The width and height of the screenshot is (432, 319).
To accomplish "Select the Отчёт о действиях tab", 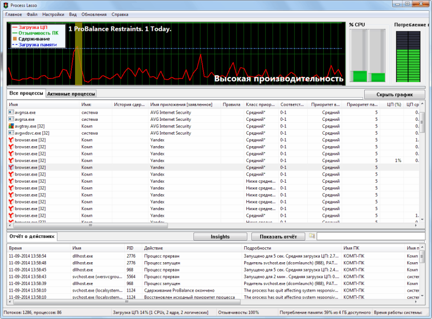I will coord(32,236).
